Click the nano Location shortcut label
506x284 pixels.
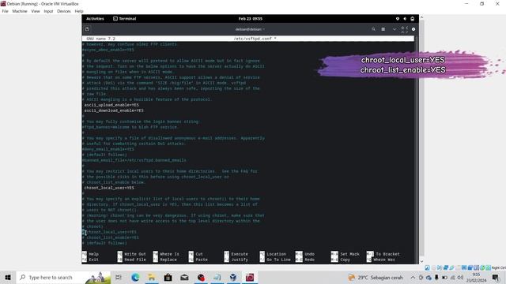pos(276,254)
